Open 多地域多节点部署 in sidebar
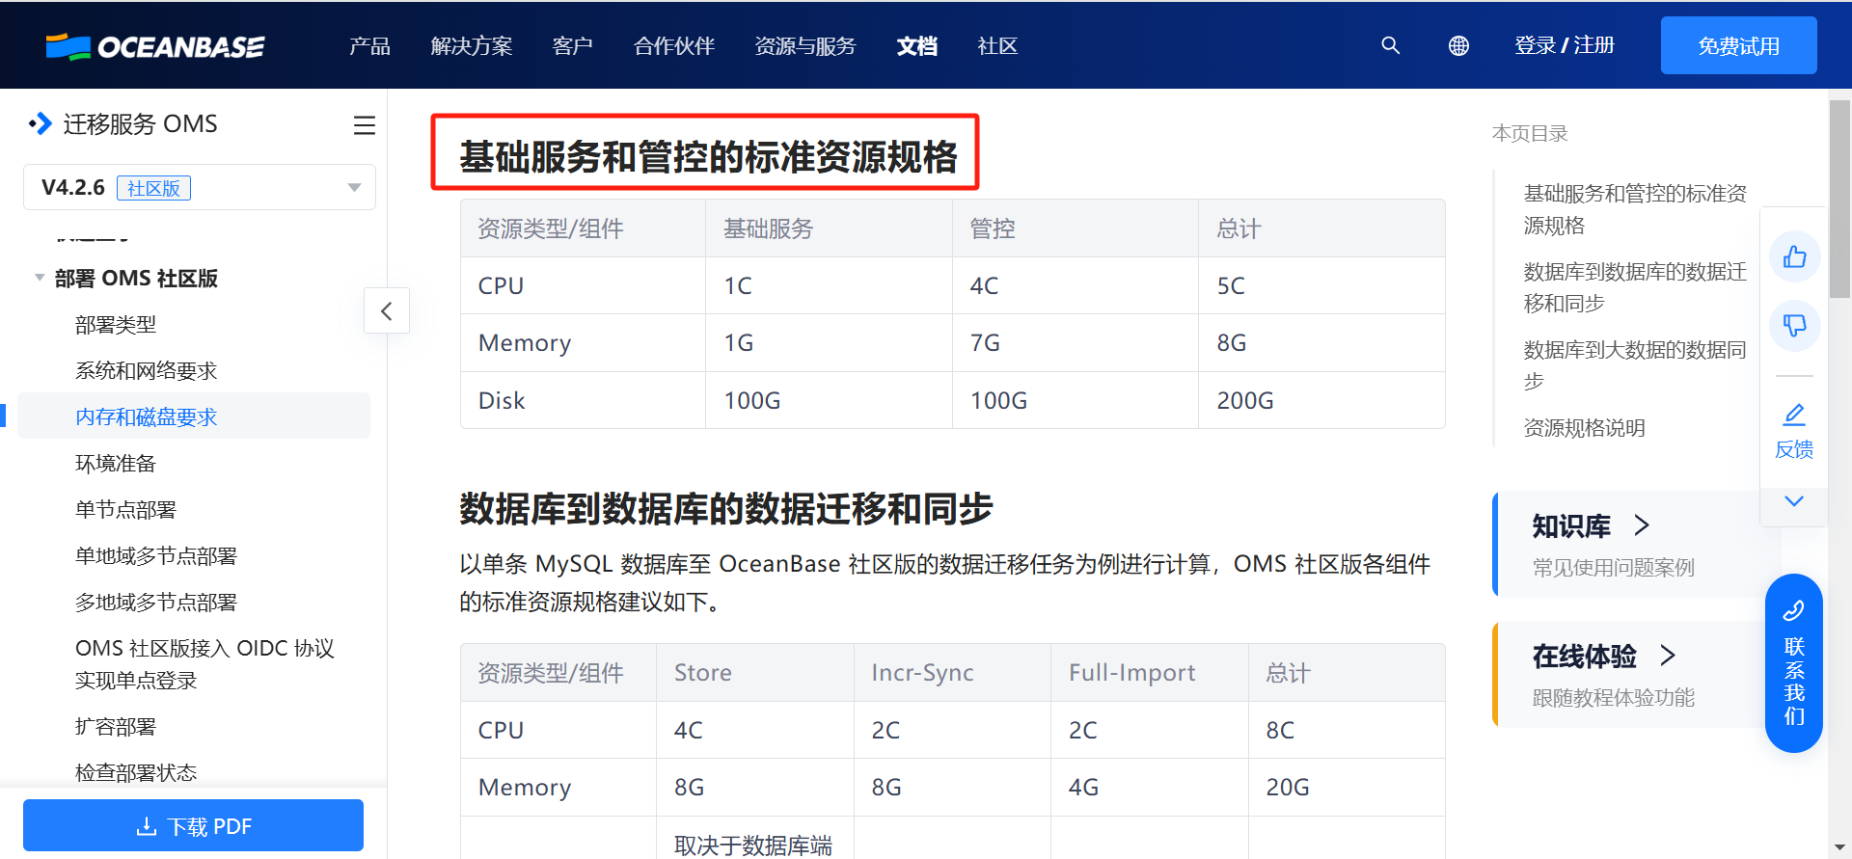 pyautogui.click(x=156, y=603)
